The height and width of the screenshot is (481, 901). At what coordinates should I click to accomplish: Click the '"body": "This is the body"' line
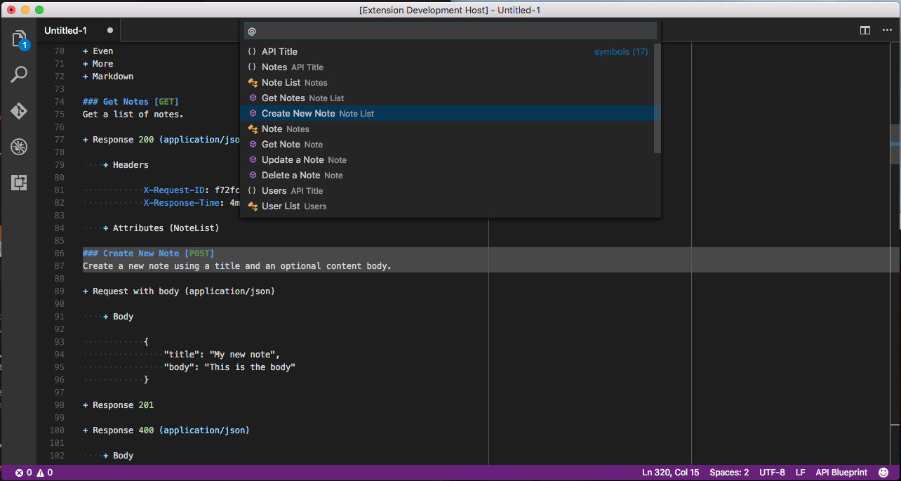[x=229, y=367]
